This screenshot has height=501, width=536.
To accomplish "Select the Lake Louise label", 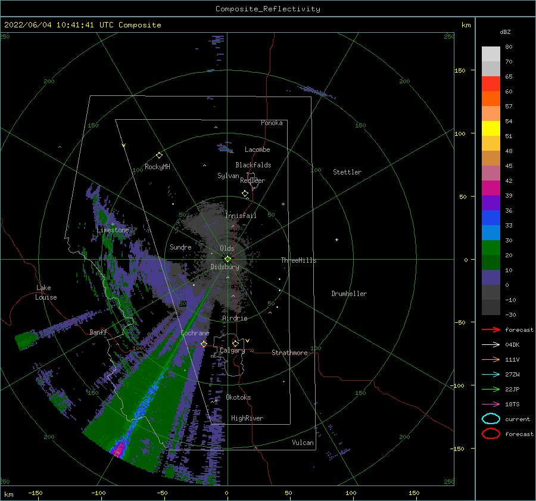I will click(x=46, y=292).
